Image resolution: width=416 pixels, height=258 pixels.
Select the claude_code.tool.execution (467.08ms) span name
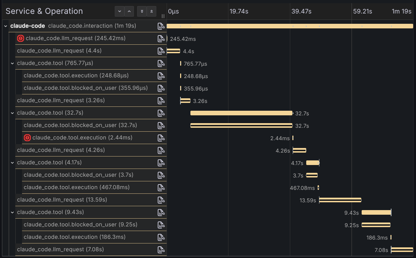(76, 187)
